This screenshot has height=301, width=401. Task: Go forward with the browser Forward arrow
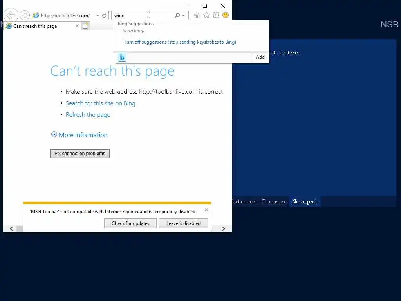pyautogui.click(x=25, y=15)
